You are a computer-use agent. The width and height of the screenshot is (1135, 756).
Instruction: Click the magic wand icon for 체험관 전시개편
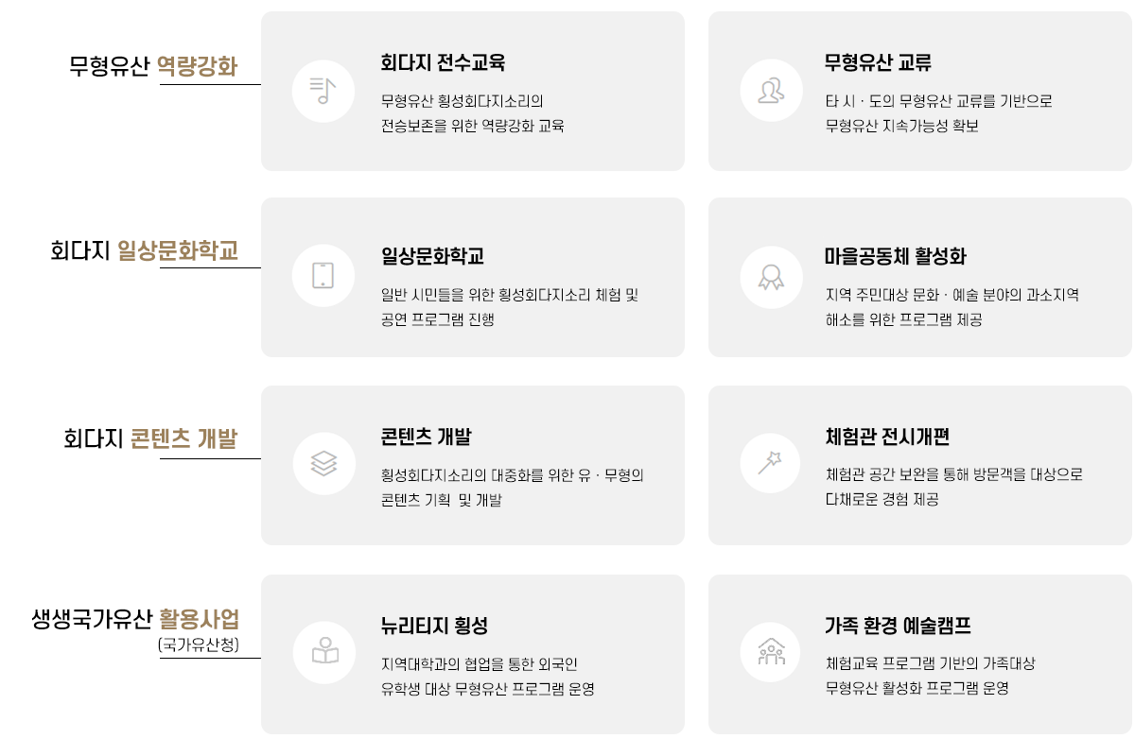click(771, 463)
